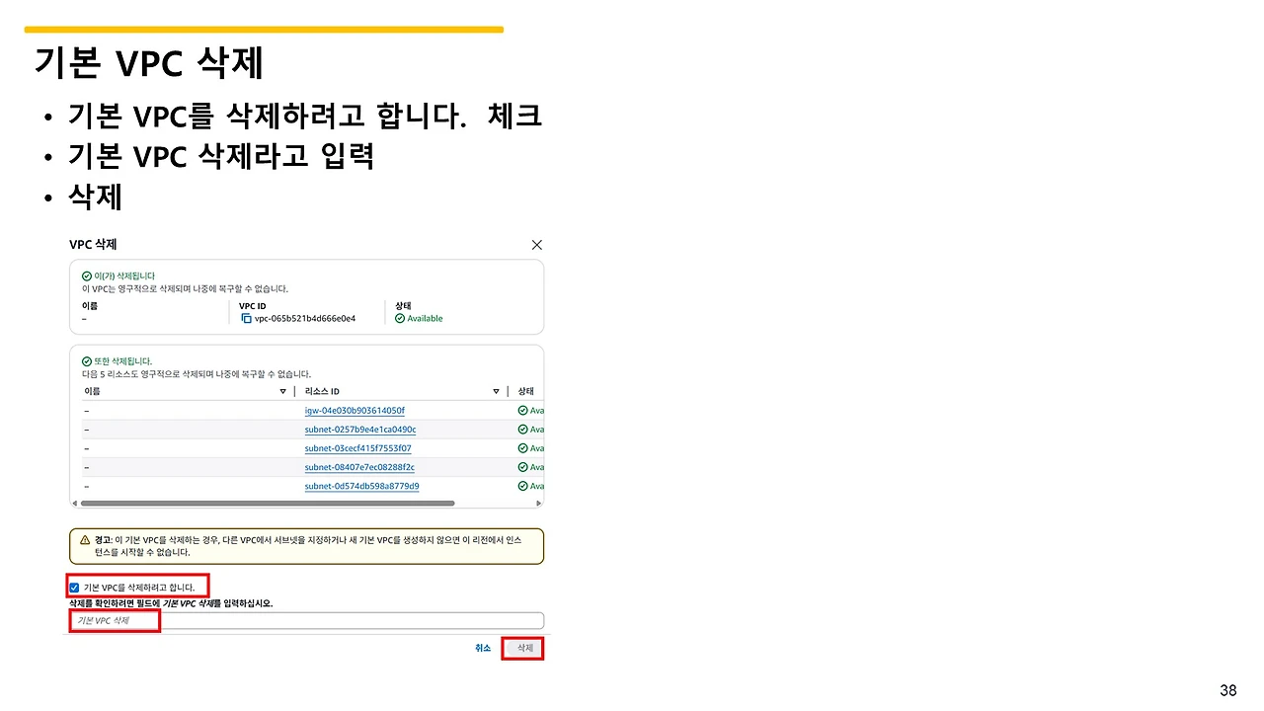Viewport: 1264px width, 711px height.
Task: Uncheck "기본 VPC를 삭제하려고 합니다"
Action: tap(74, 586)
